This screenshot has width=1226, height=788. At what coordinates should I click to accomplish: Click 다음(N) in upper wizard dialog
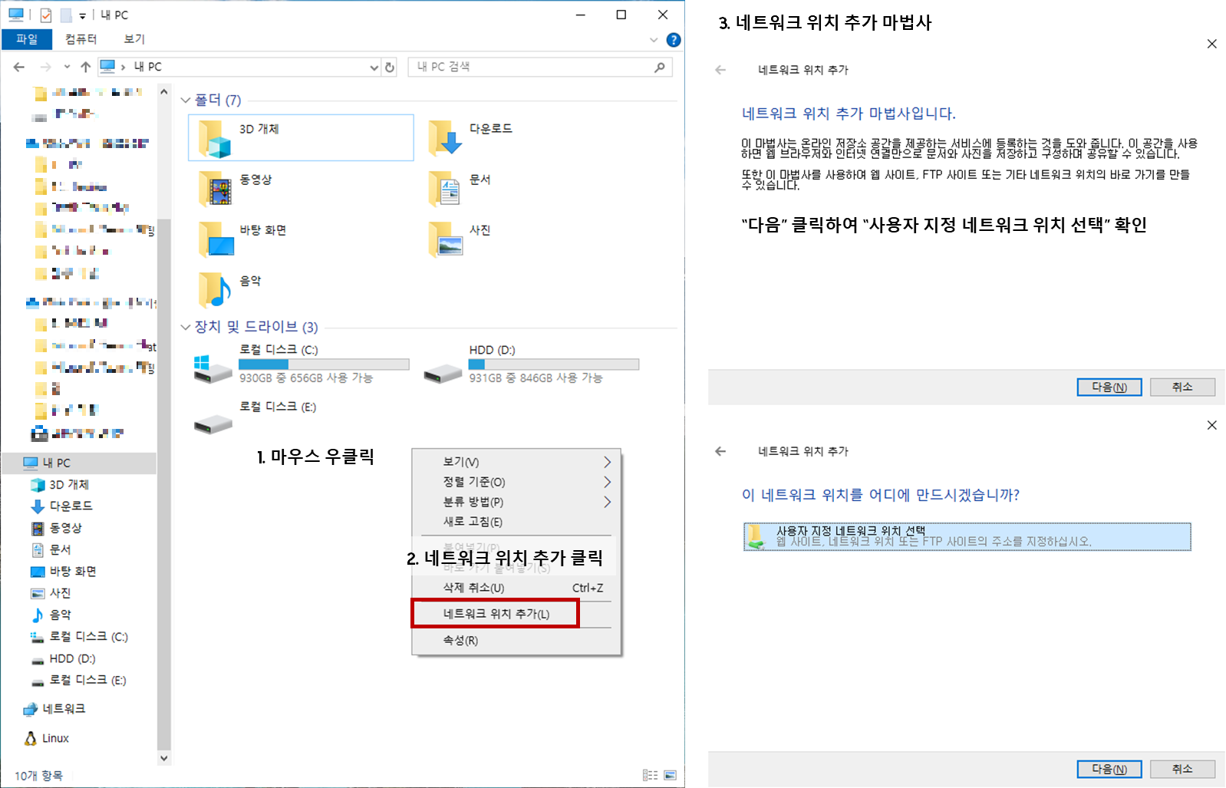1109,387
